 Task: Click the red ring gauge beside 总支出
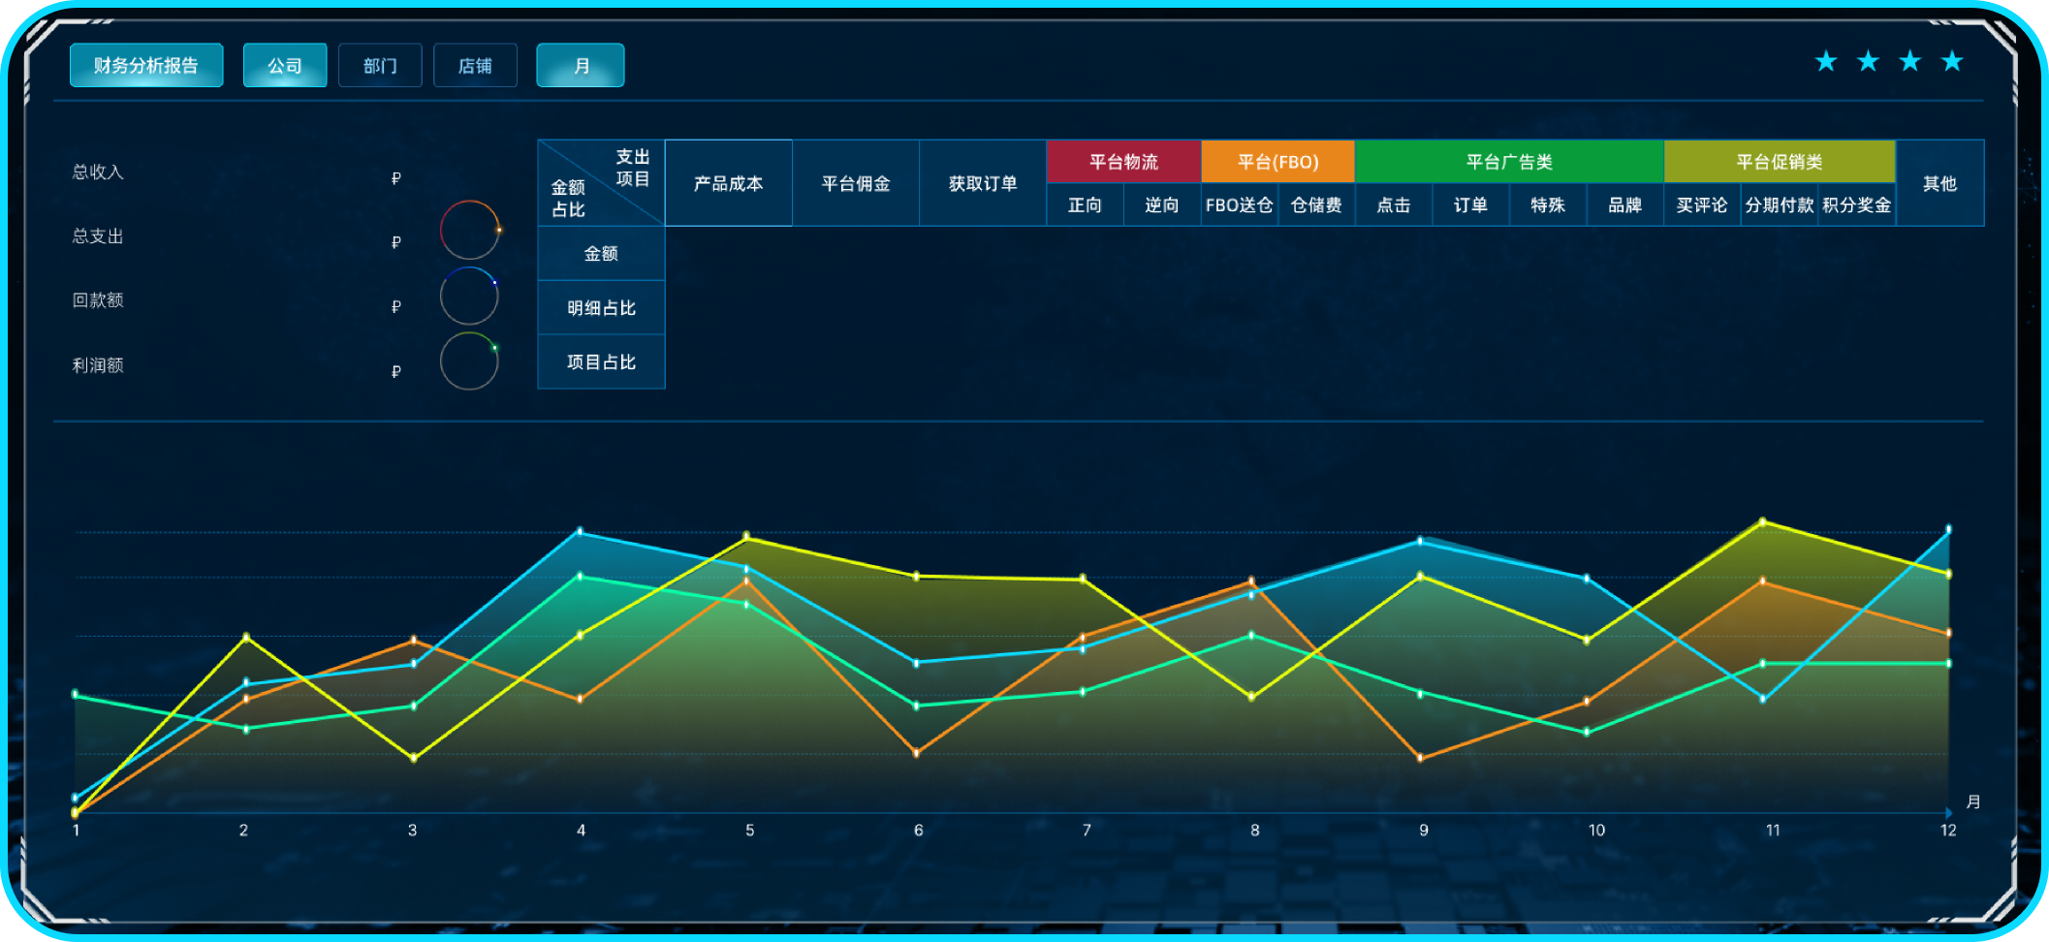(469, 230)
